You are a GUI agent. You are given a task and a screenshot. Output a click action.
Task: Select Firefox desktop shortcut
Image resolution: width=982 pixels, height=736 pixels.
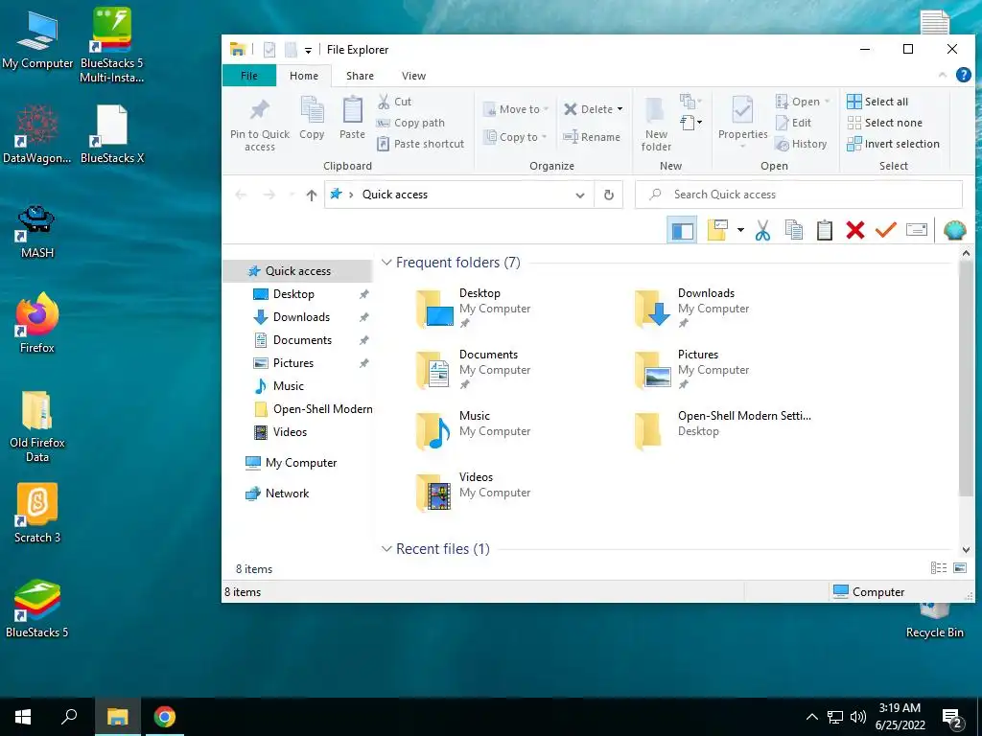click(37, 324)
